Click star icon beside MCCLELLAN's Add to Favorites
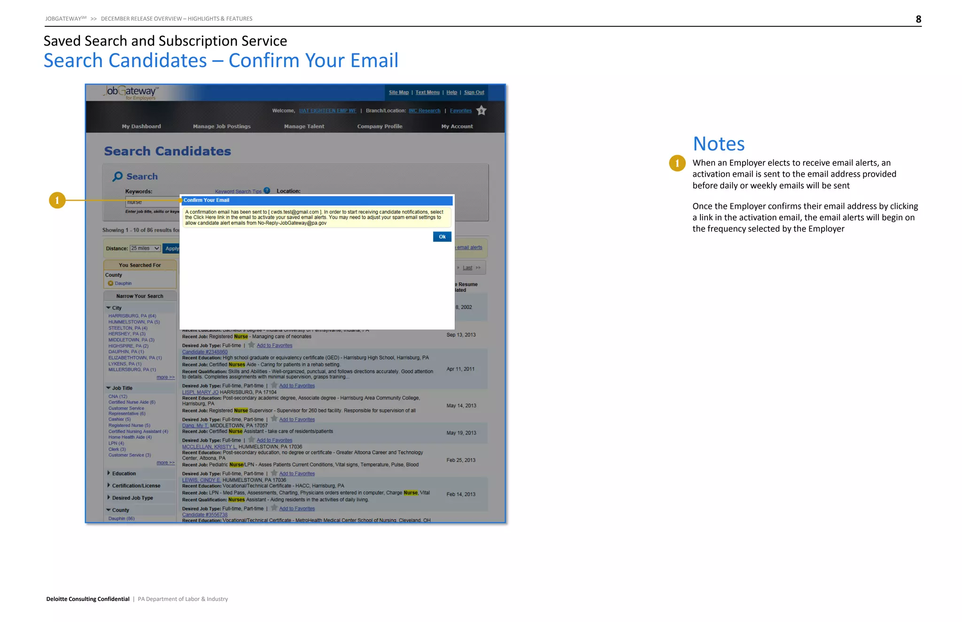 [274, 473]
